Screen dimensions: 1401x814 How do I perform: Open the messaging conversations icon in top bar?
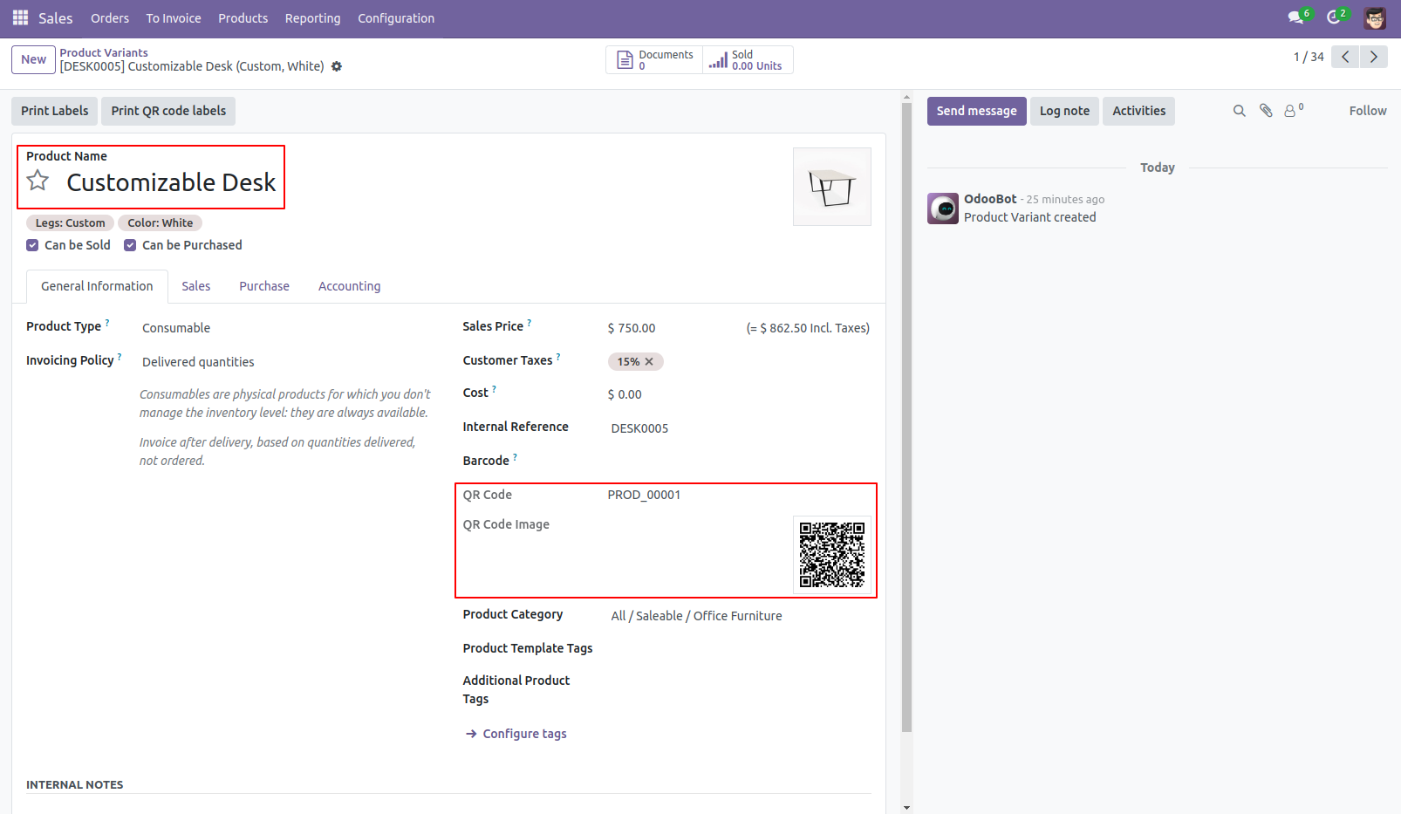(x=1295, y=16)
